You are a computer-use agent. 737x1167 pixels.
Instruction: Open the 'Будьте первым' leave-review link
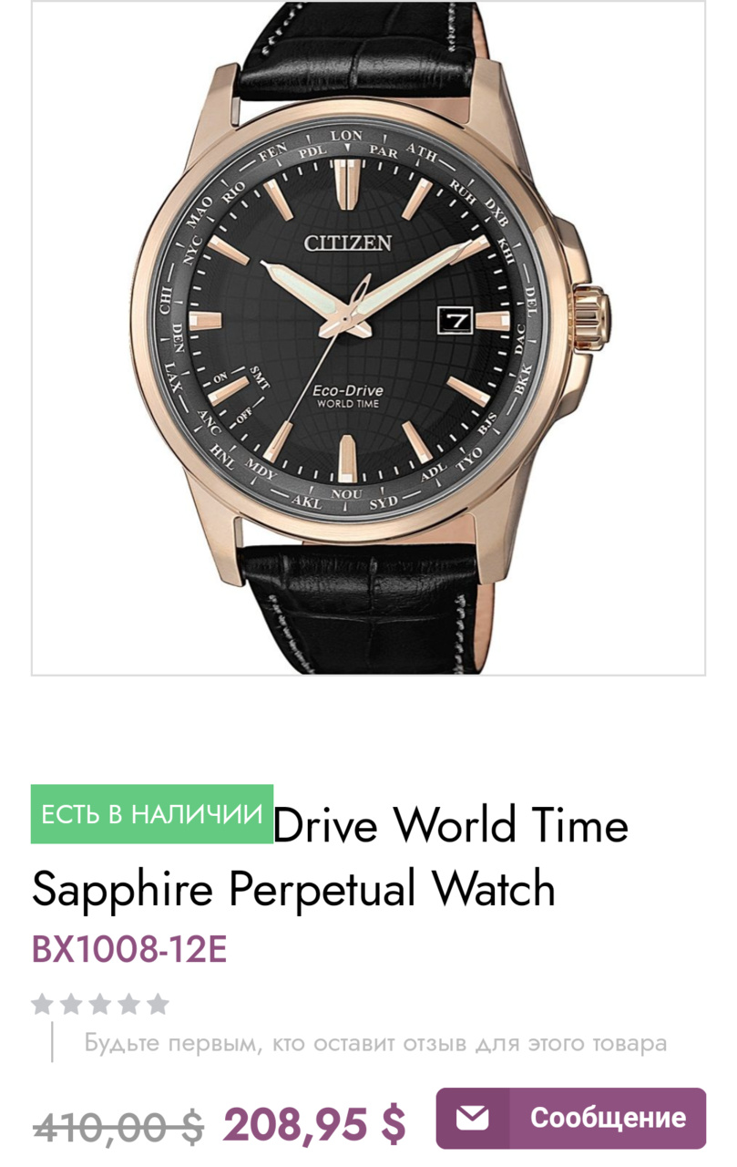[x=375, y=1043]
